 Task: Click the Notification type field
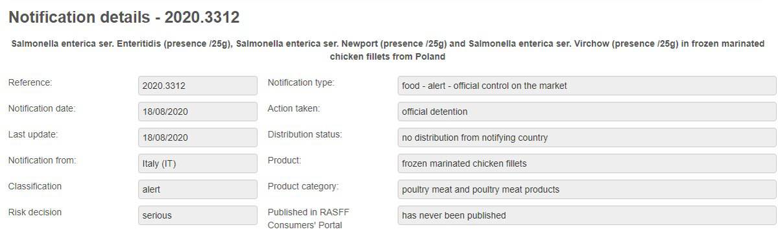pyautogui.click(x=587, y=86)
